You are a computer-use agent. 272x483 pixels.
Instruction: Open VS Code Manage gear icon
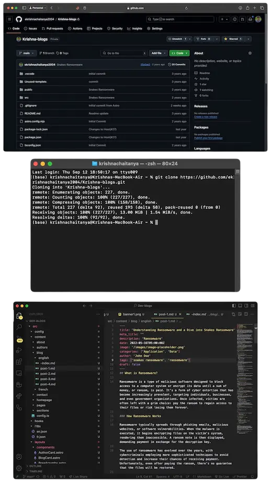coord(19,468)
